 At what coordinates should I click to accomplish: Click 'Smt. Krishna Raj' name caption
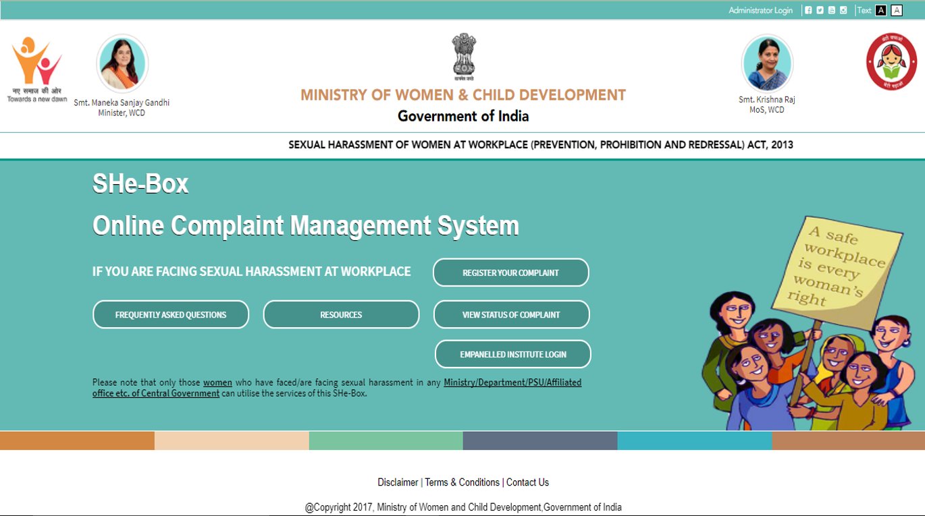pos(767,100)
